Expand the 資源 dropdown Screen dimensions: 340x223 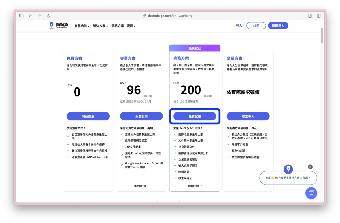(x=131, y=26)
